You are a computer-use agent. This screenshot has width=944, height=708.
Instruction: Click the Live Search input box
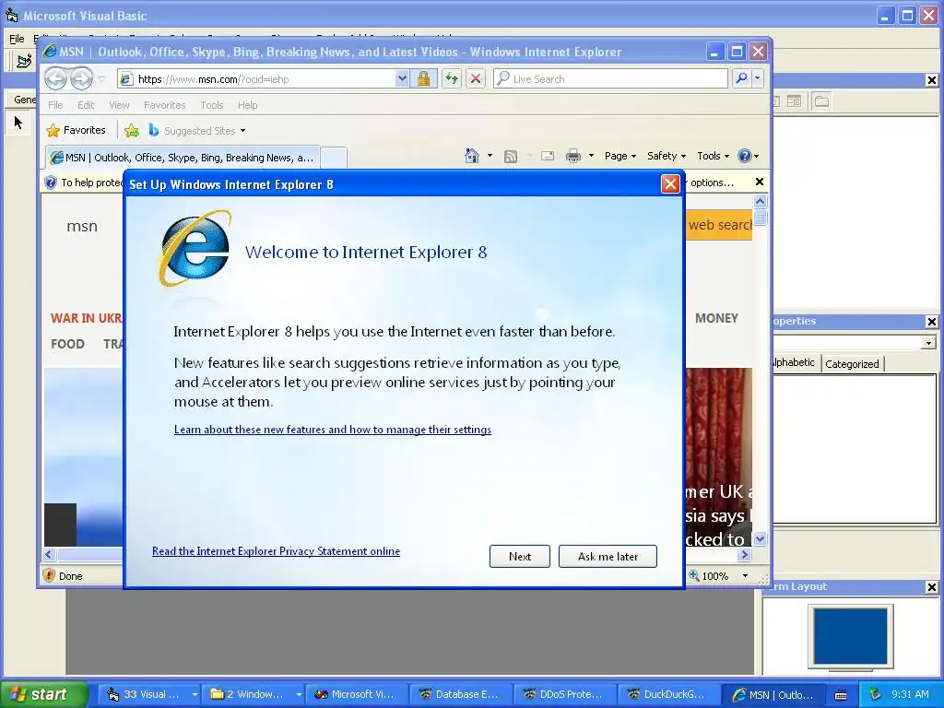[610, 79]
